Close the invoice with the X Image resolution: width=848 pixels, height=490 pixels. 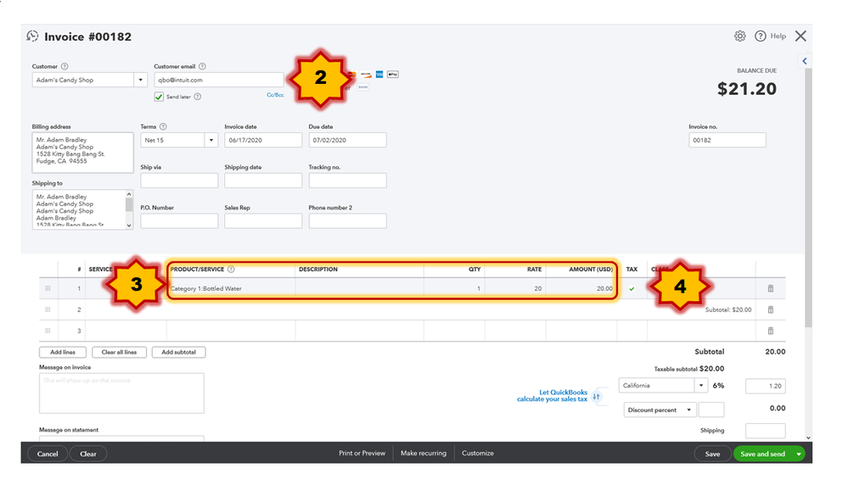[x=800, y=36]
